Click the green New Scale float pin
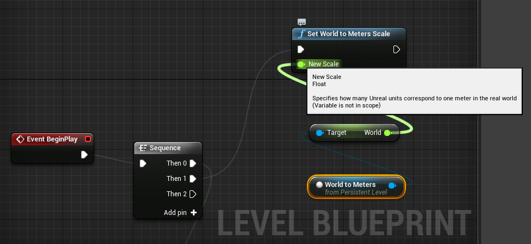 tap(301, 64)
